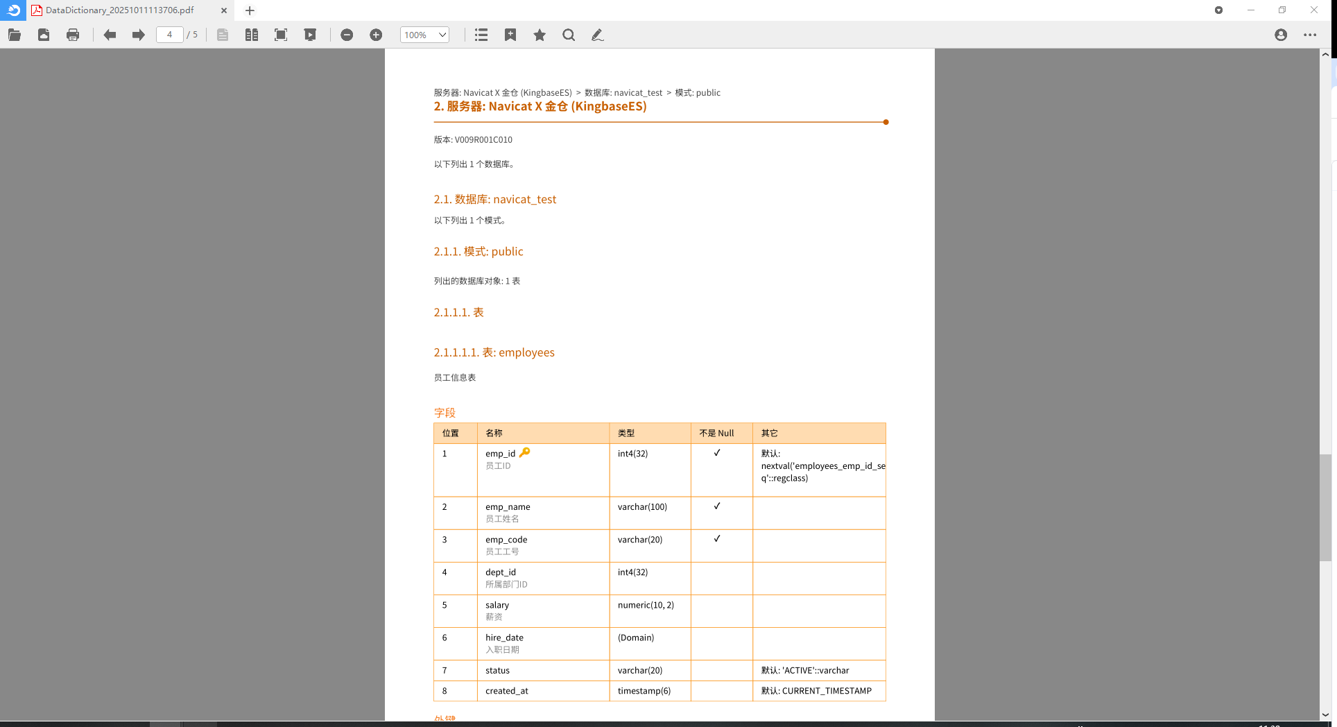Select single page view icon
Image resolution: width=1337 pixels, height=727 pixels.
tap(223, 35)
